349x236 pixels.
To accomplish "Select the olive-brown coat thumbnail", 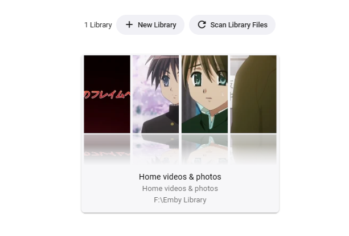I will pos(253,94).
